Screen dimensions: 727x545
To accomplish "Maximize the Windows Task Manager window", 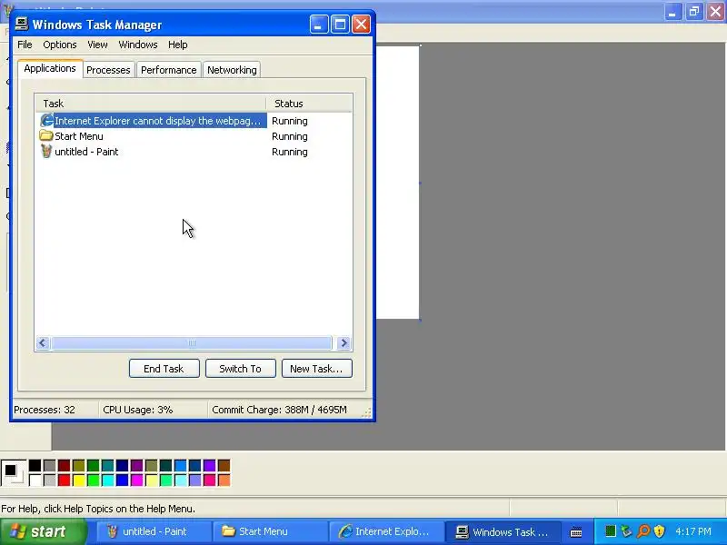I will pyautogui.click(x=340, y=25).
